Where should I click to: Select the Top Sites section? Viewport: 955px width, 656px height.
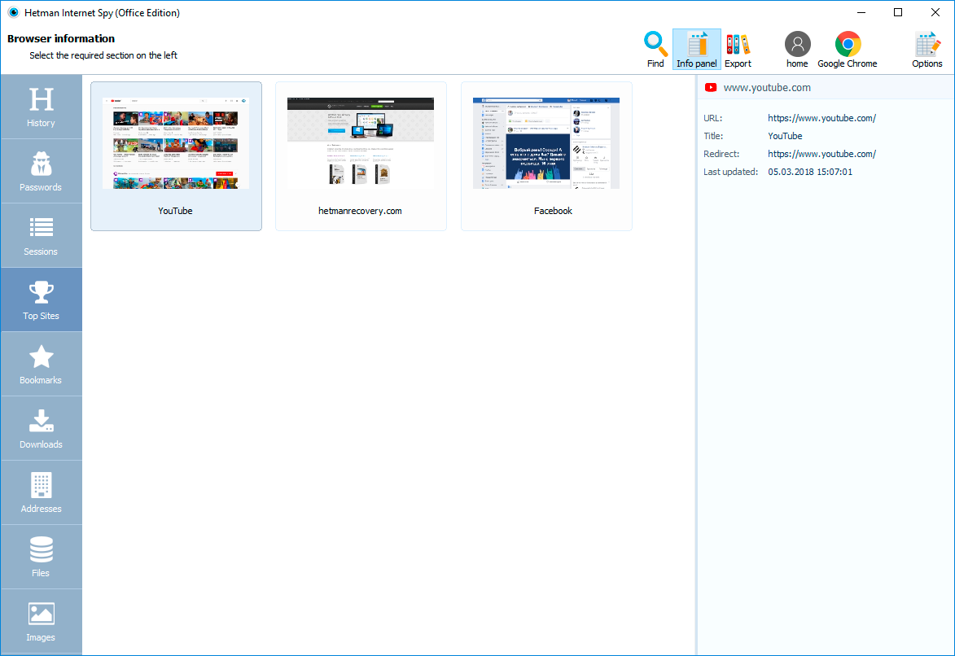[x=41, y=300]
